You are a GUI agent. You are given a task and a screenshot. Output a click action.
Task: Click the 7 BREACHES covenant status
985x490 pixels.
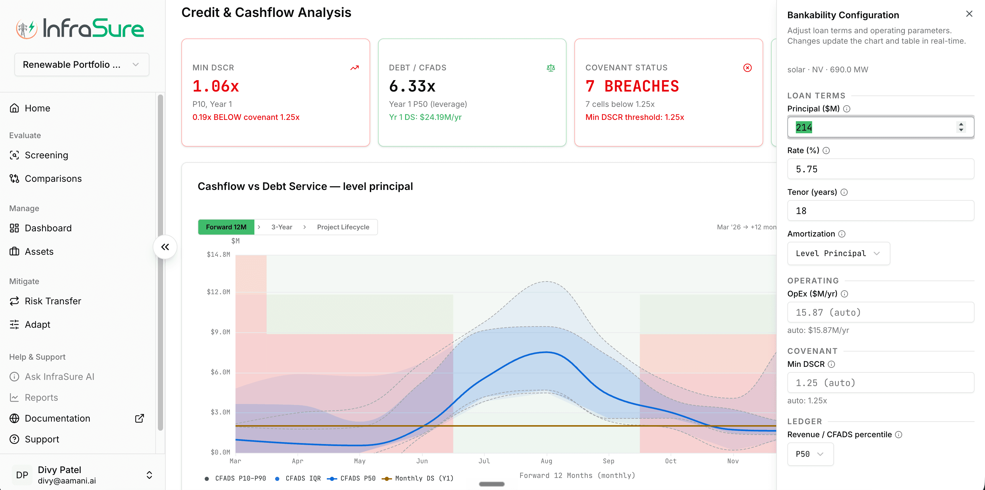(x=632, y=86)
